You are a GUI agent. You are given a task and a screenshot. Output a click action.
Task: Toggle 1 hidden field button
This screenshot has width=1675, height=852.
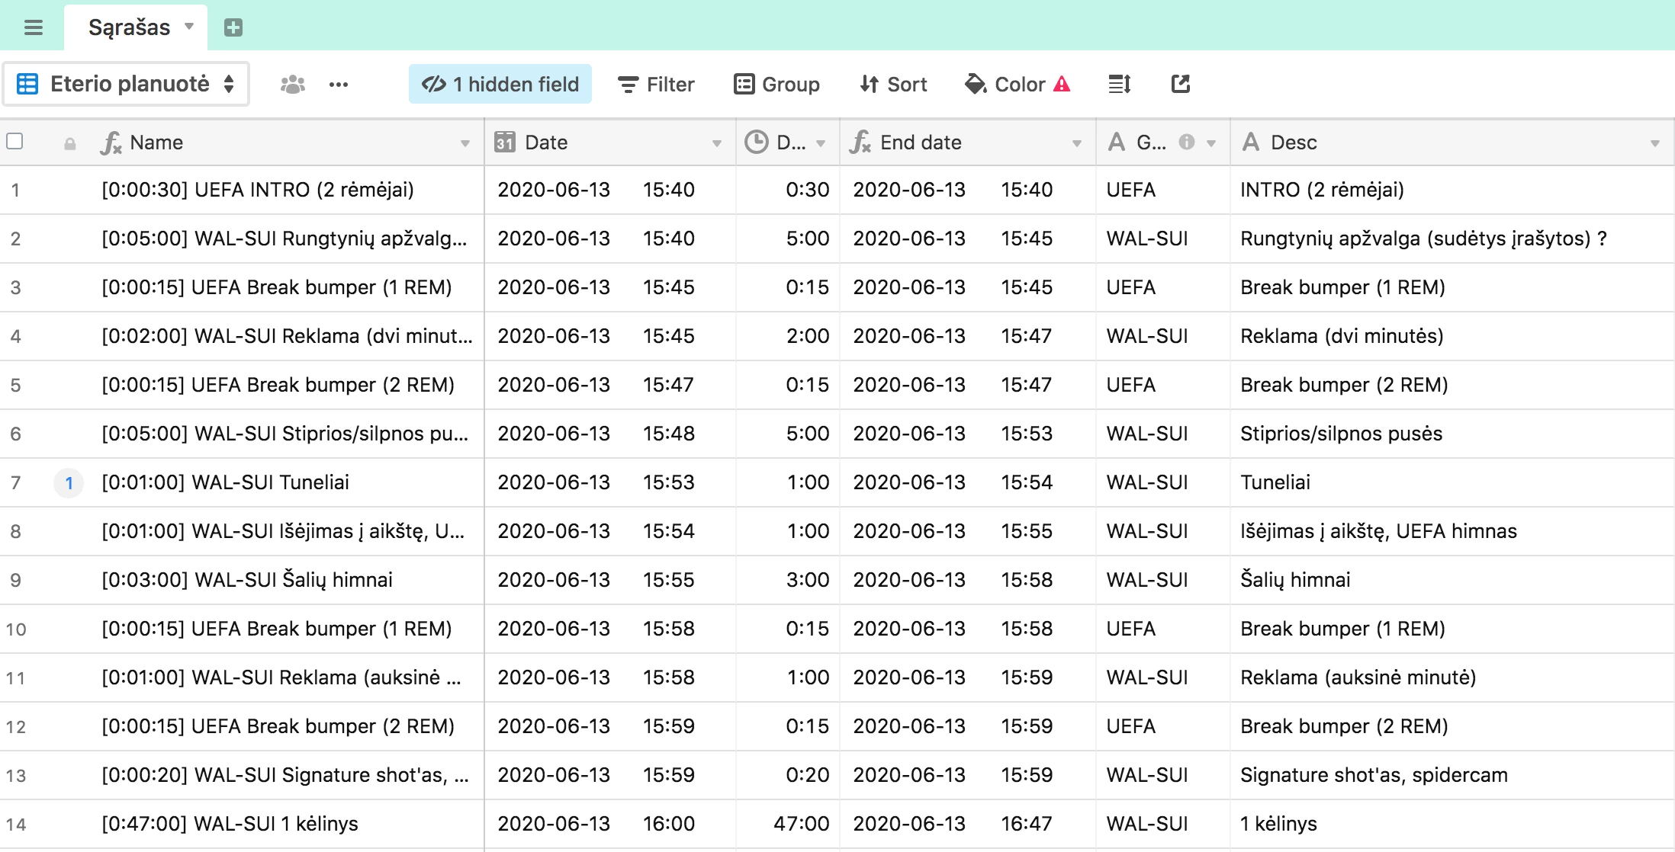[x=500, y=85]
